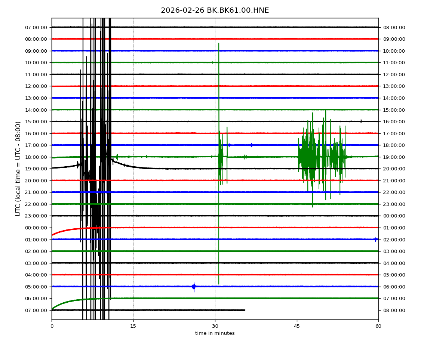The width and height of the screenshot is (430, 355).
Task: Click the left-axis 12:00:00 time label
Action: (x=37, y=86)
